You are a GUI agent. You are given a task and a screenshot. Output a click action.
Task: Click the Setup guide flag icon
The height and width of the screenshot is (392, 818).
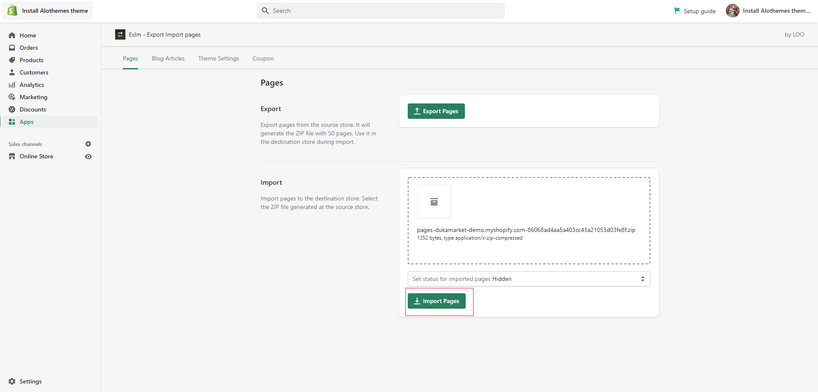coord(676,11)
